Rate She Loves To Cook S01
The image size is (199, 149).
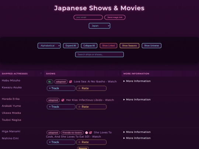tap(91, 142)
